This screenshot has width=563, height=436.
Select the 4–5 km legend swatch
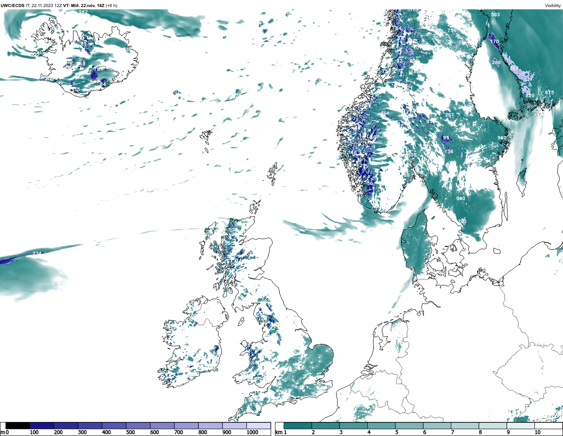click(x=381, y=426)
